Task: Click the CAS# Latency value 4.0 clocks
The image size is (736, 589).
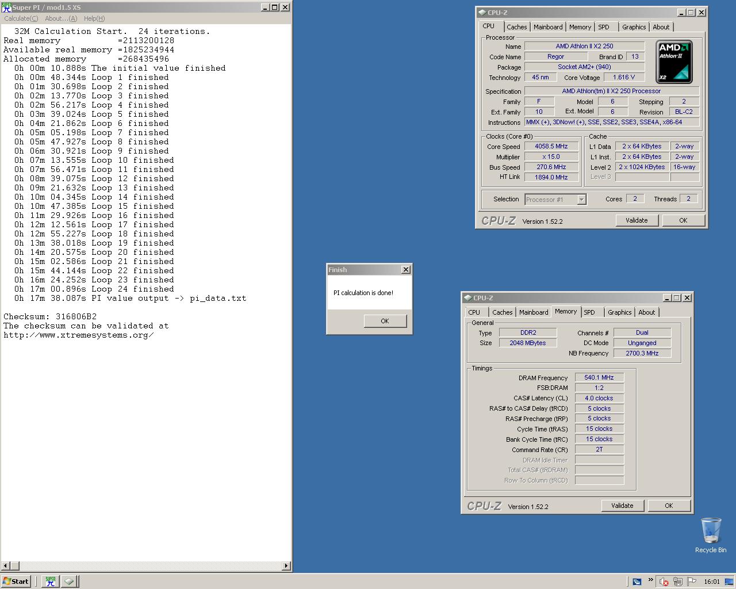Action: pos(599,398)
